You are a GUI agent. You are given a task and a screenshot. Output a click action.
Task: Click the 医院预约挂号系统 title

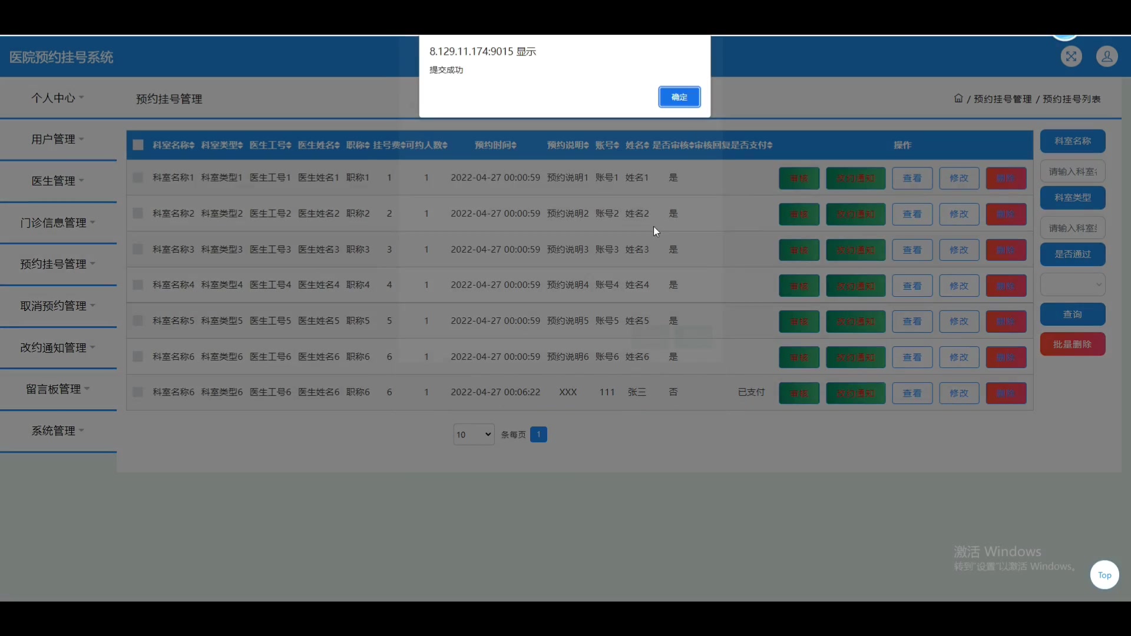(61, 57)
